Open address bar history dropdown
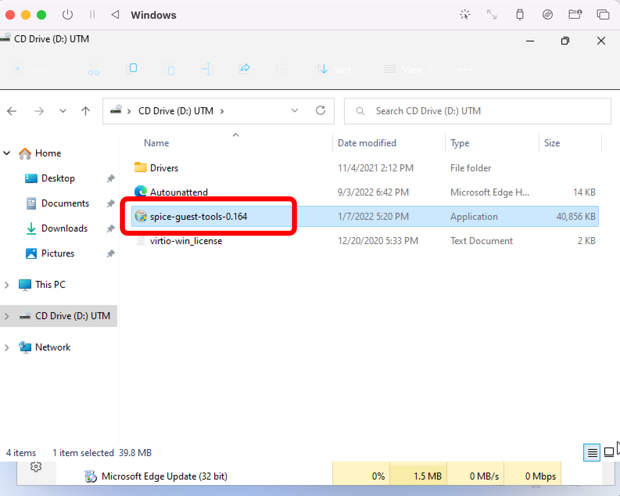 point(295,111)
